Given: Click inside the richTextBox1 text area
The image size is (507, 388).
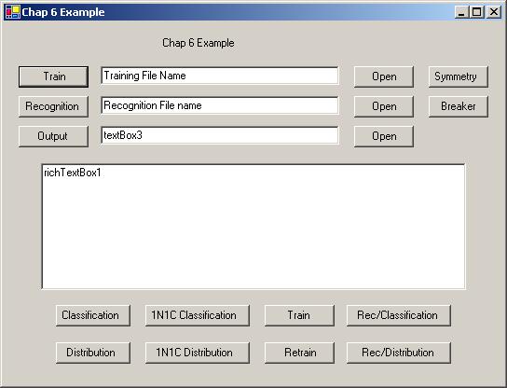Looking at the screenshot, I should tap(253, 227).
